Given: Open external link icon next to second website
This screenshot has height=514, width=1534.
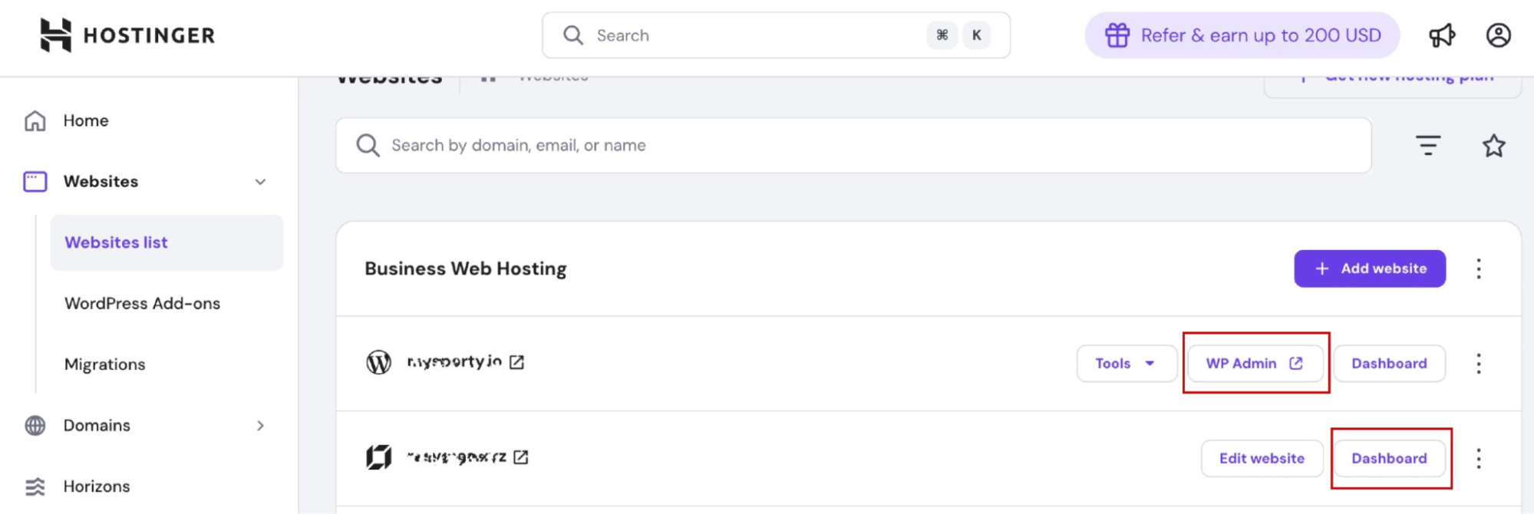Looking at the screenshot, I should [x=521, y=457].
